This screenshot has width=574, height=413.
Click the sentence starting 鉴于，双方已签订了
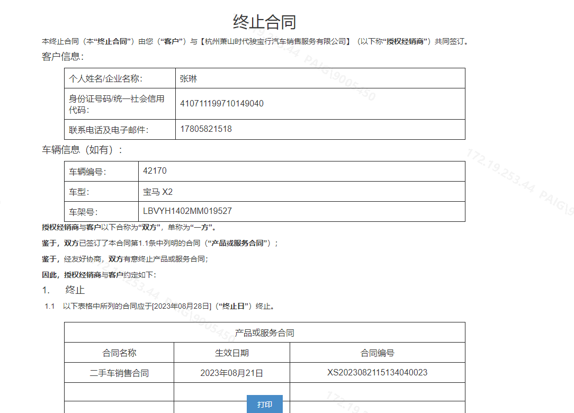[x=160, y=243]
